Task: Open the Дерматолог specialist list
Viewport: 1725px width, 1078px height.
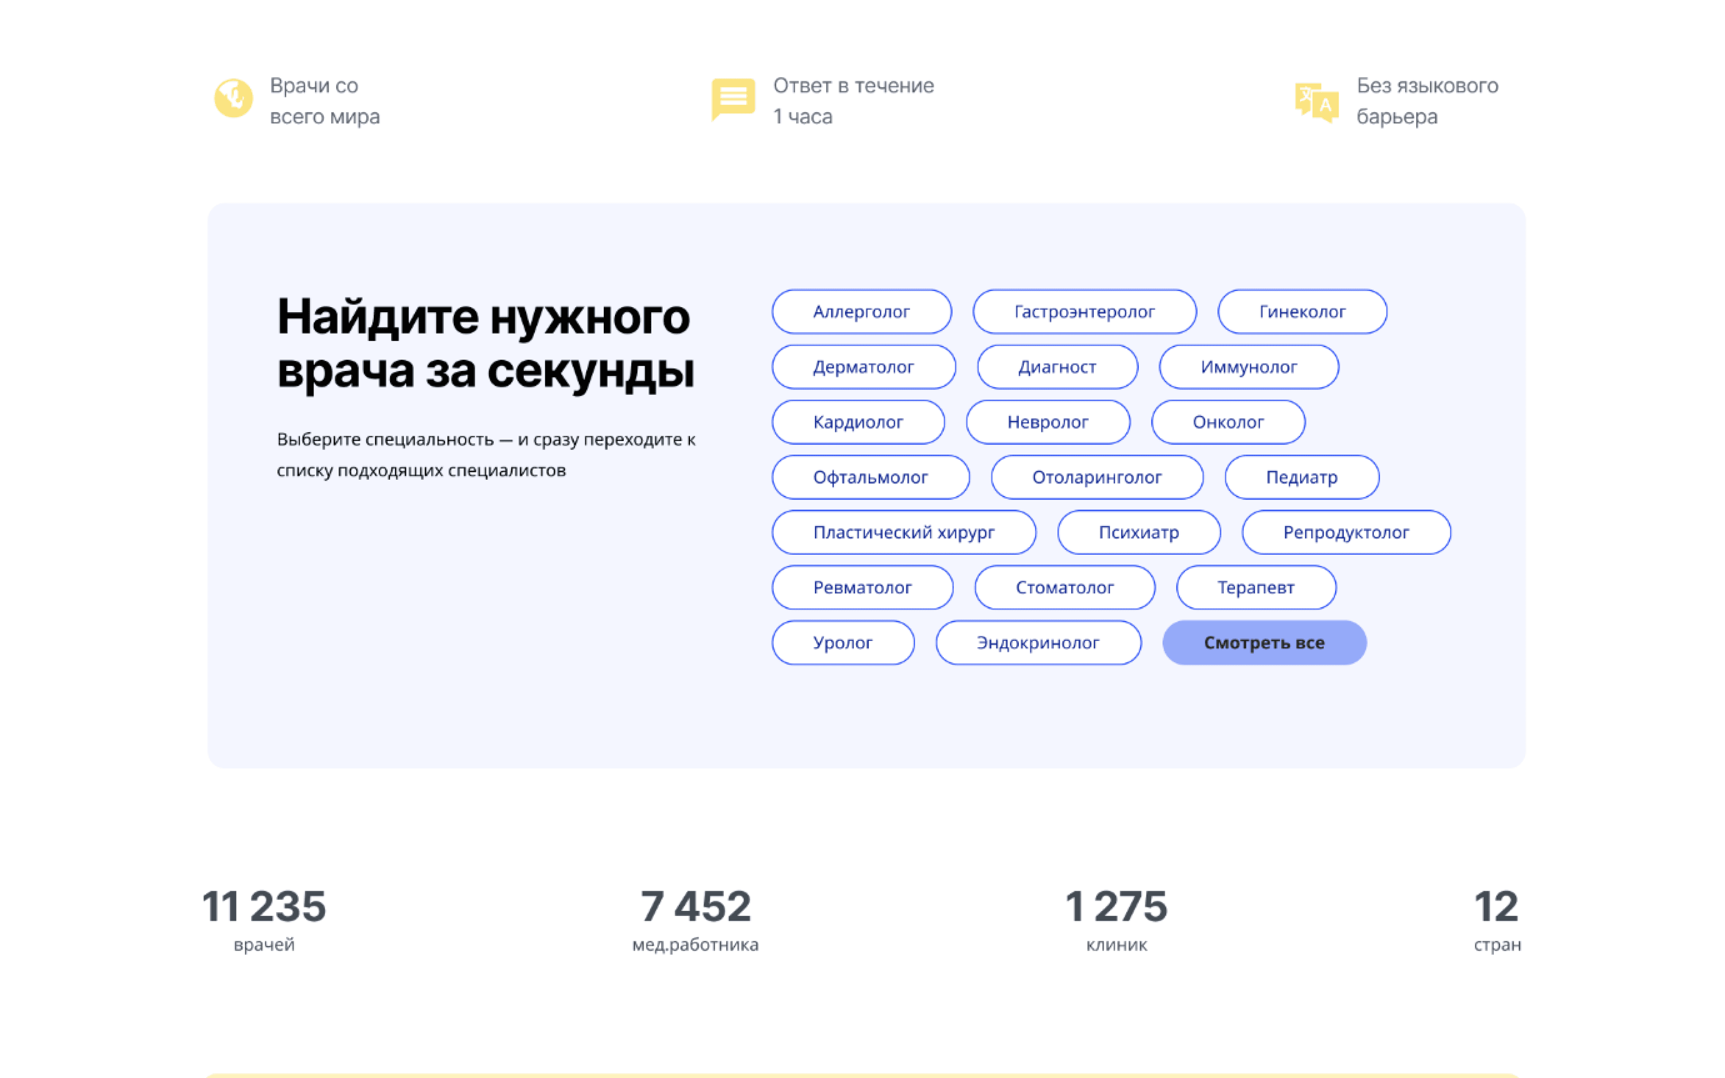Action: point(863,367)
